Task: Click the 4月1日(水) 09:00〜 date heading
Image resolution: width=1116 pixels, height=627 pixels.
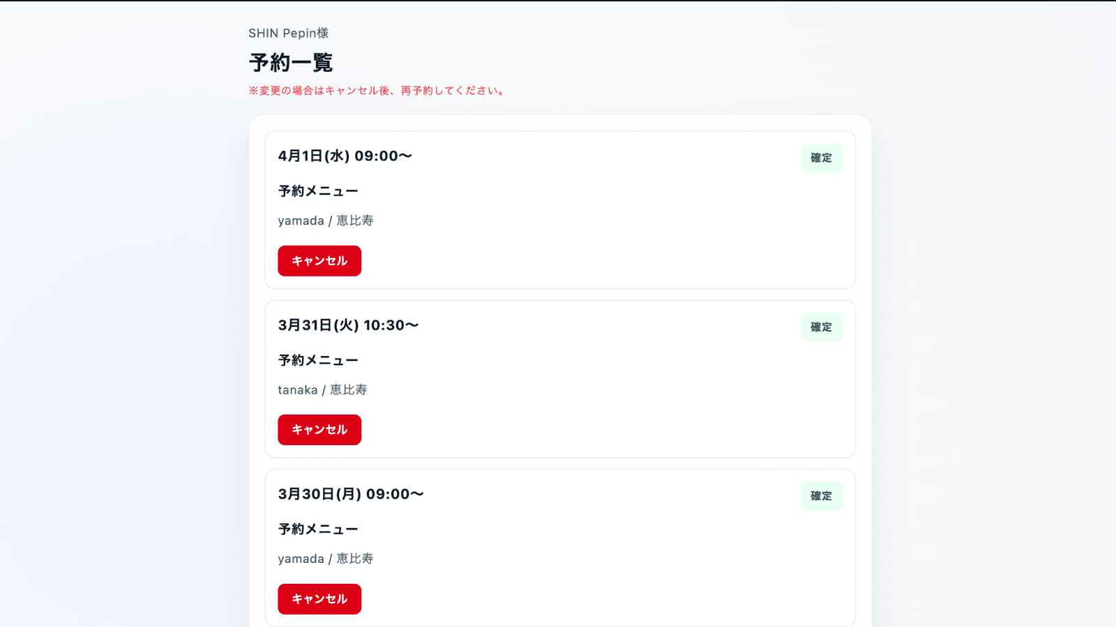Action: (x=345, y=156)
